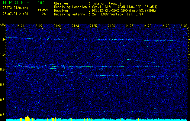The width and height of the screenshot is (190, 121).
Task: Click the 2128 time axis marker
Action: coord(148,26)
